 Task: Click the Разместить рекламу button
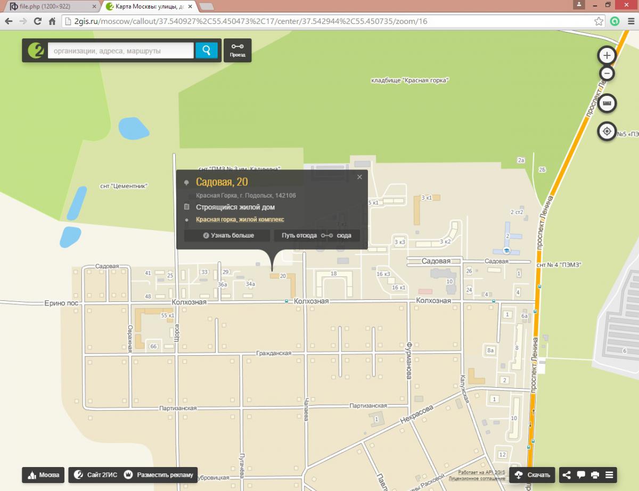point(160,475)
